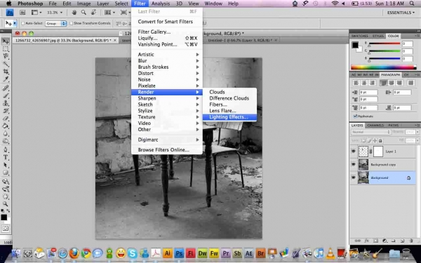The height and width of the screenshot is (263, 421).
Task: Open the Essentials workspace switcher
Action: [x=401, y=13]
